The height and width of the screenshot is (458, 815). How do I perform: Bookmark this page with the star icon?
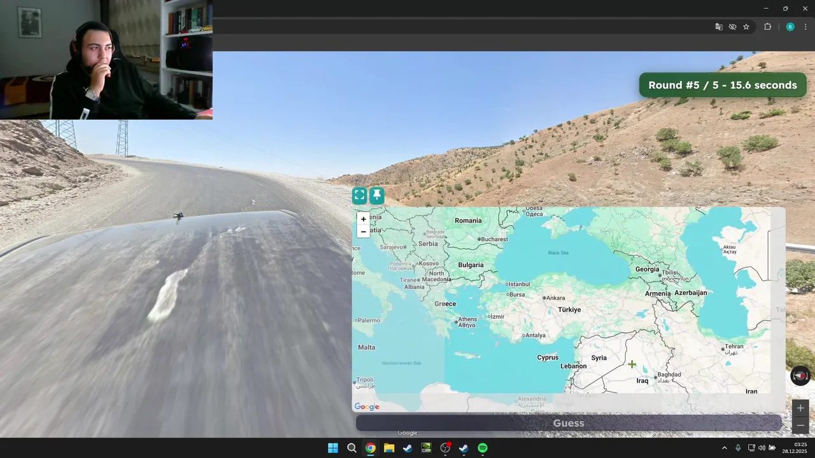pos(746,27)
